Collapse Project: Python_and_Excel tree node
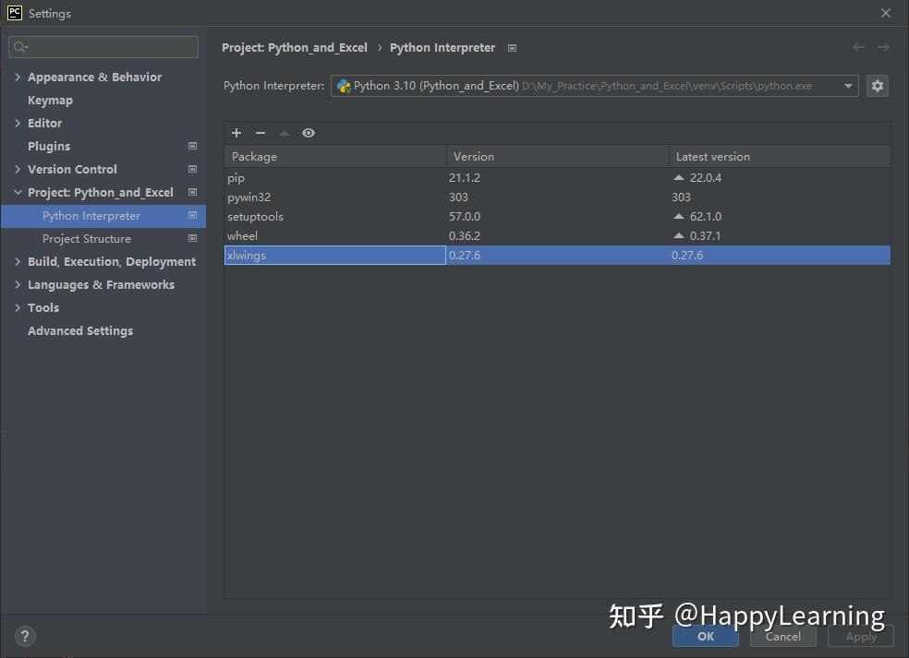Image resolution: width=909 pixels, height=658 pixels. tap(18, 192)
